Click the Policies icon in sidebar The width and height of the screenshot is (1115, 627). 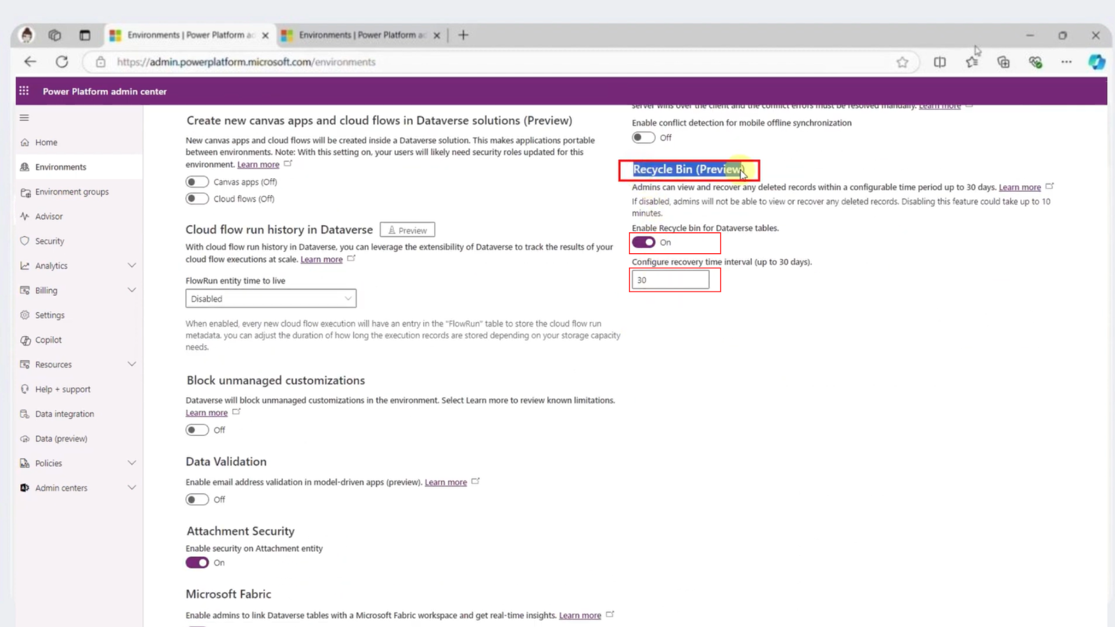(x=24, y=463)
